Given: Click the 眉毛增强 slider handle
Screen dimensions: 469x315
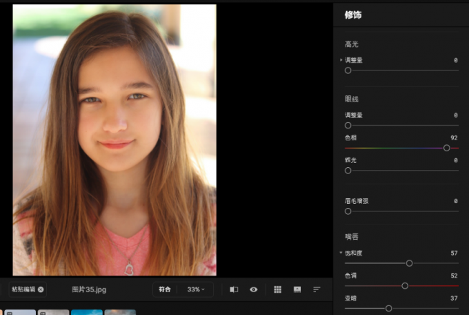Looking at the screenshot, I should point(348,211).
